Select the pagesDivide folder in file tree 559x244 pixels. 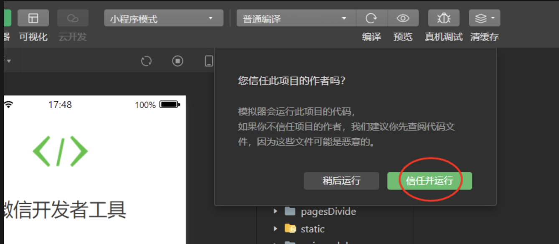point(328,211)
